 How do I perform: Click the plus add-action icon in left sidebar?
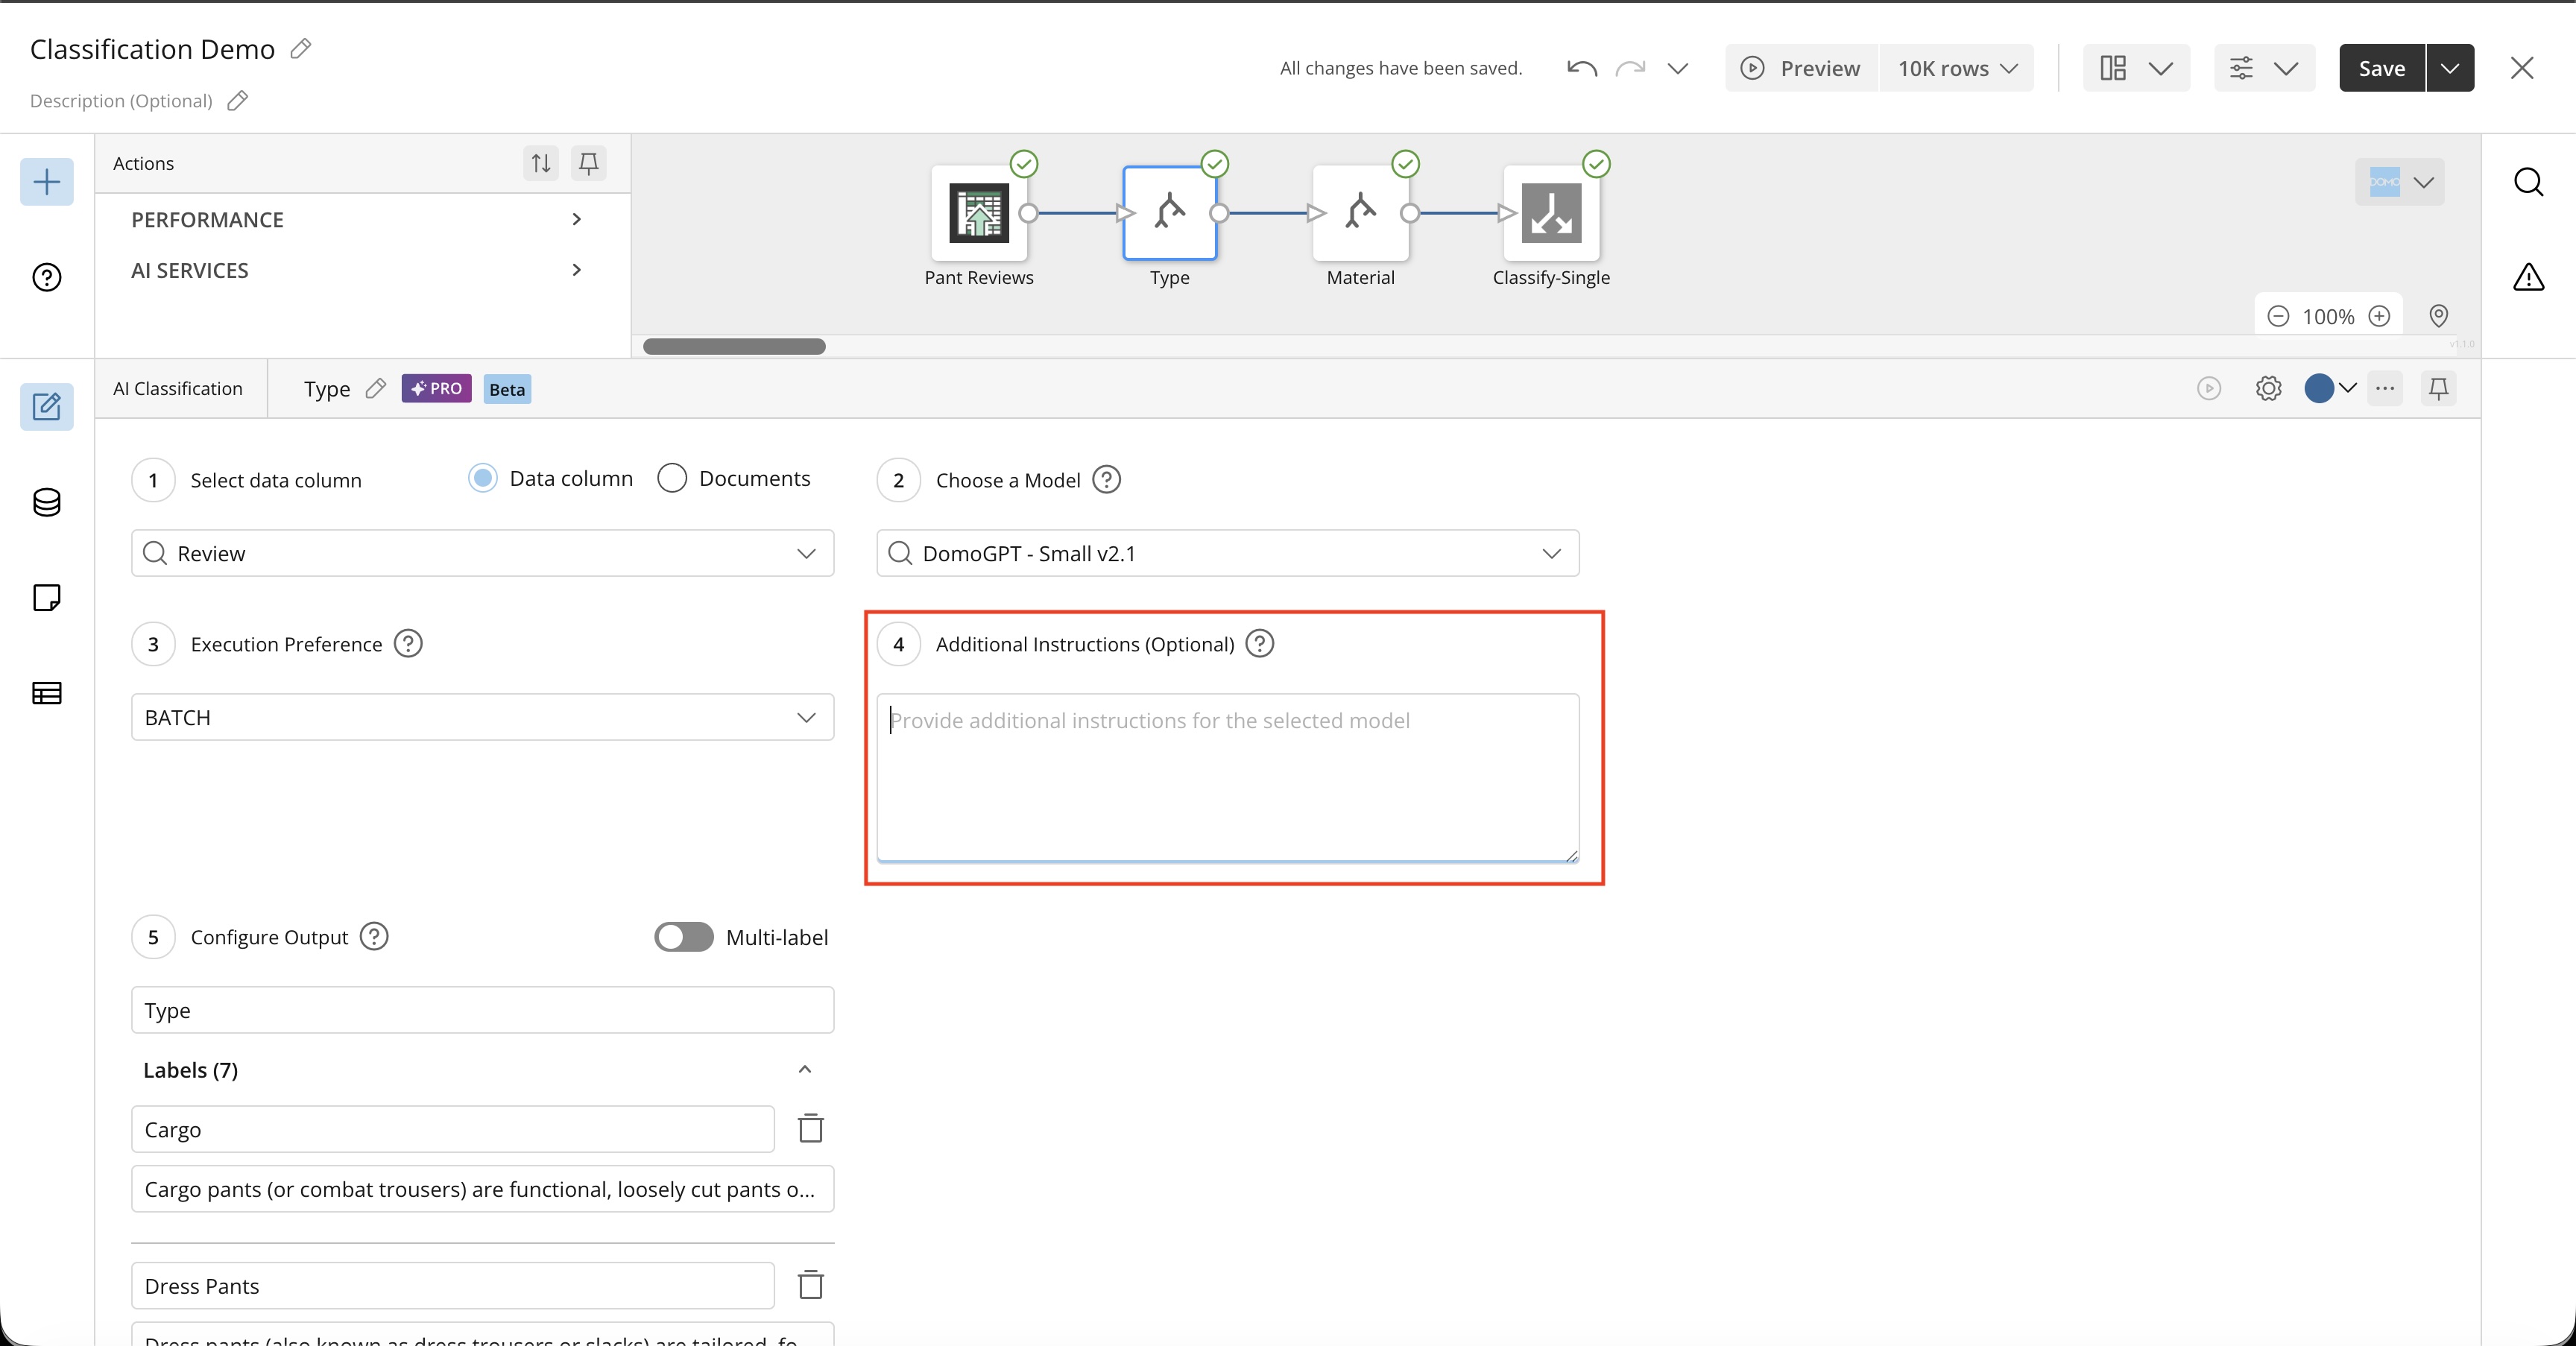point(46,182)
